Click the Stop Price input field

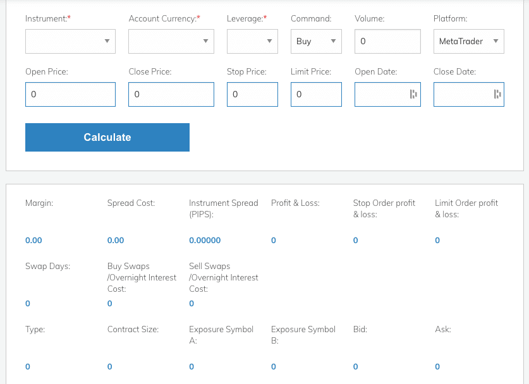coord(252,94)
